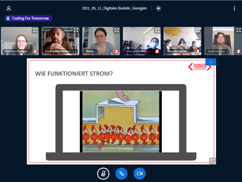Screen dimensions: 242x182
Task: Maximize Lika Gomarteli's webcam view
Action: tap(198, 30)
